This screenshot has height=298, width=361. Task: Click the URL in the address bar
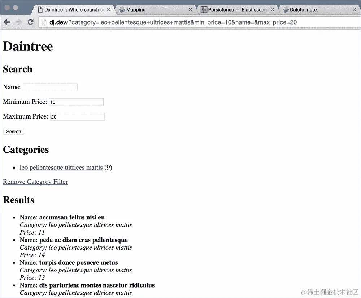[173, 22]
